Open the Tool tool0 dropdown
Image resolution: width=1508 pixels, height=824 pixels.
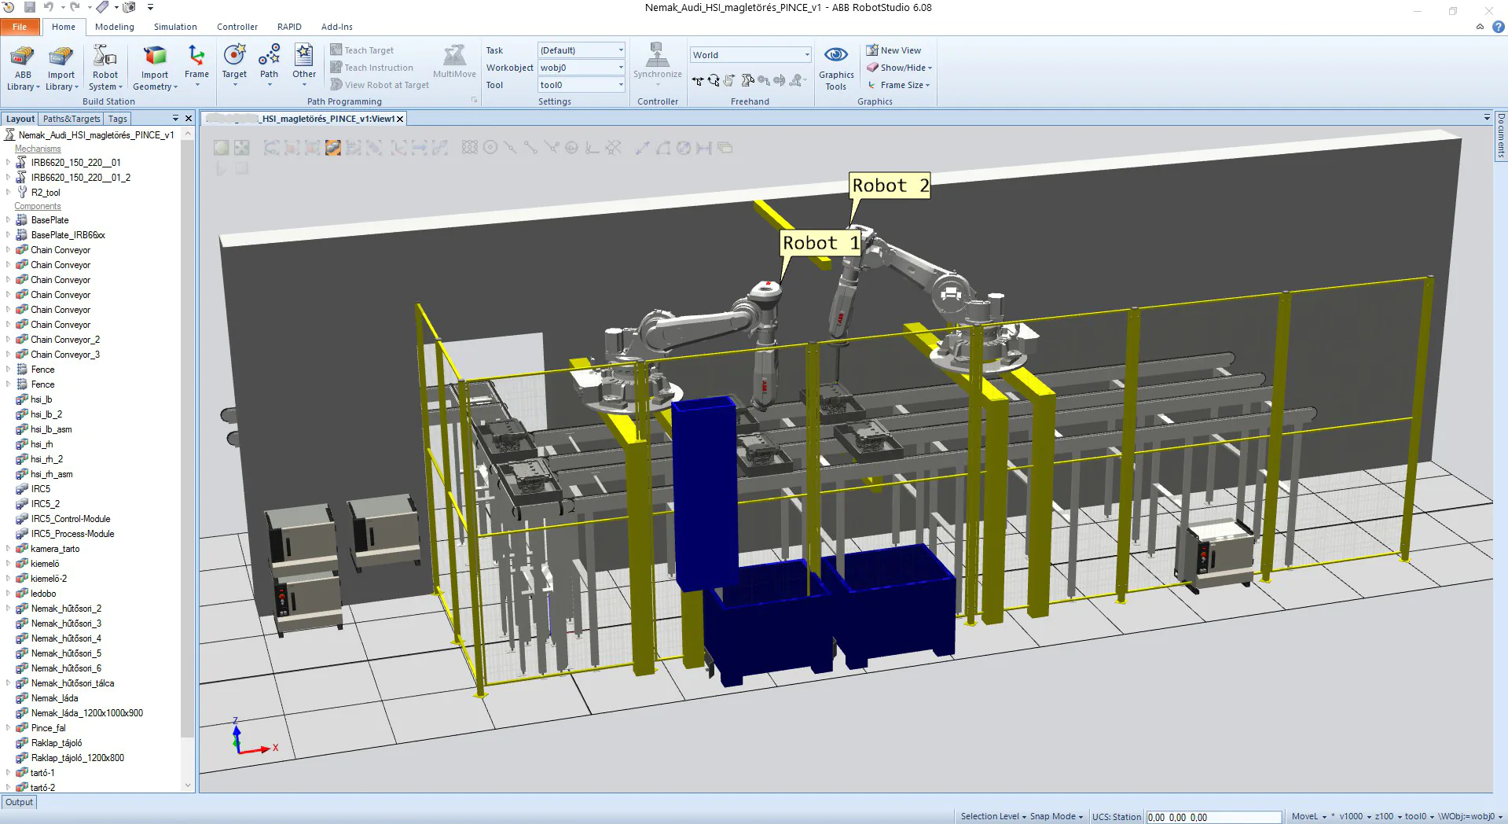[x=581, y=85]
